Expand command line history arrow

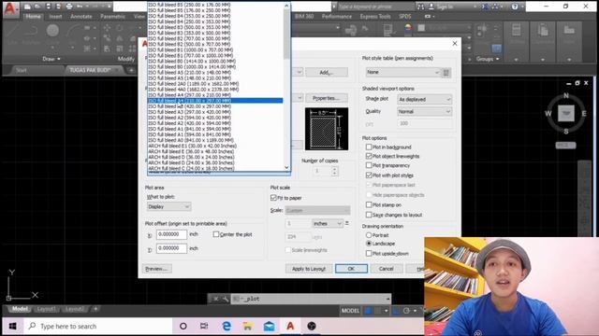(387, 299)
